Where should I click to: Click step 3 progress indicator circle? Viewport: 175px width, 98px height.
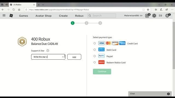[100, 23]
